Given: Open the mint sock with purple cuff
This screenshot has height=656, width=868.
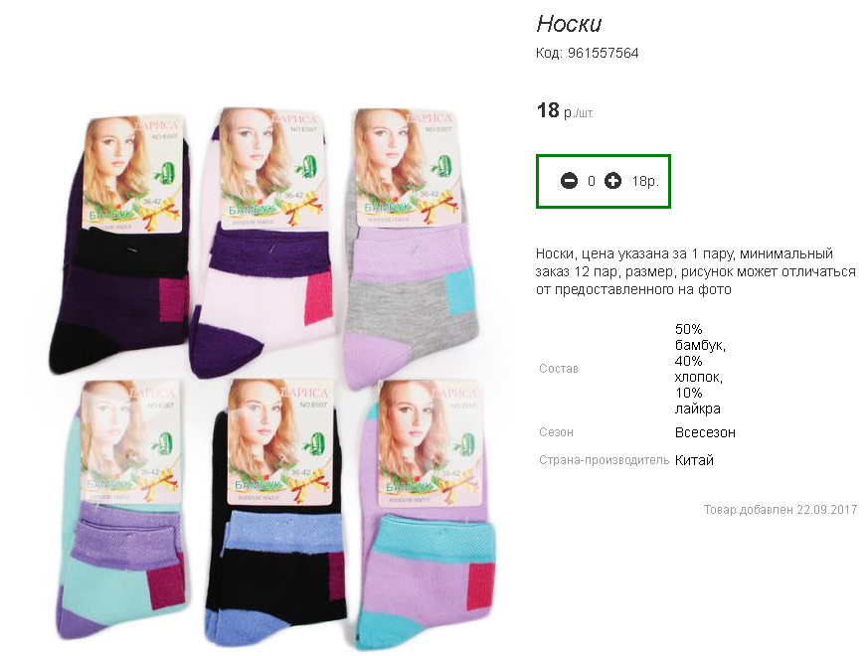Looking at the screenshot, I should pyautogui.click(x=120, y=509).
